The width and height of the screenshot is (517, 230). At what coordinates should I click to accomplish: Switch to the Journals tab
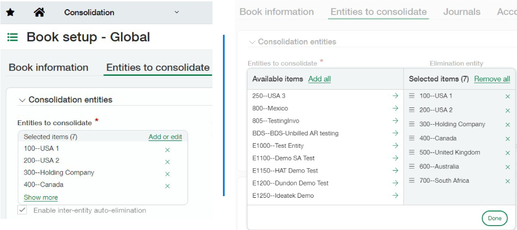point(462,12)
